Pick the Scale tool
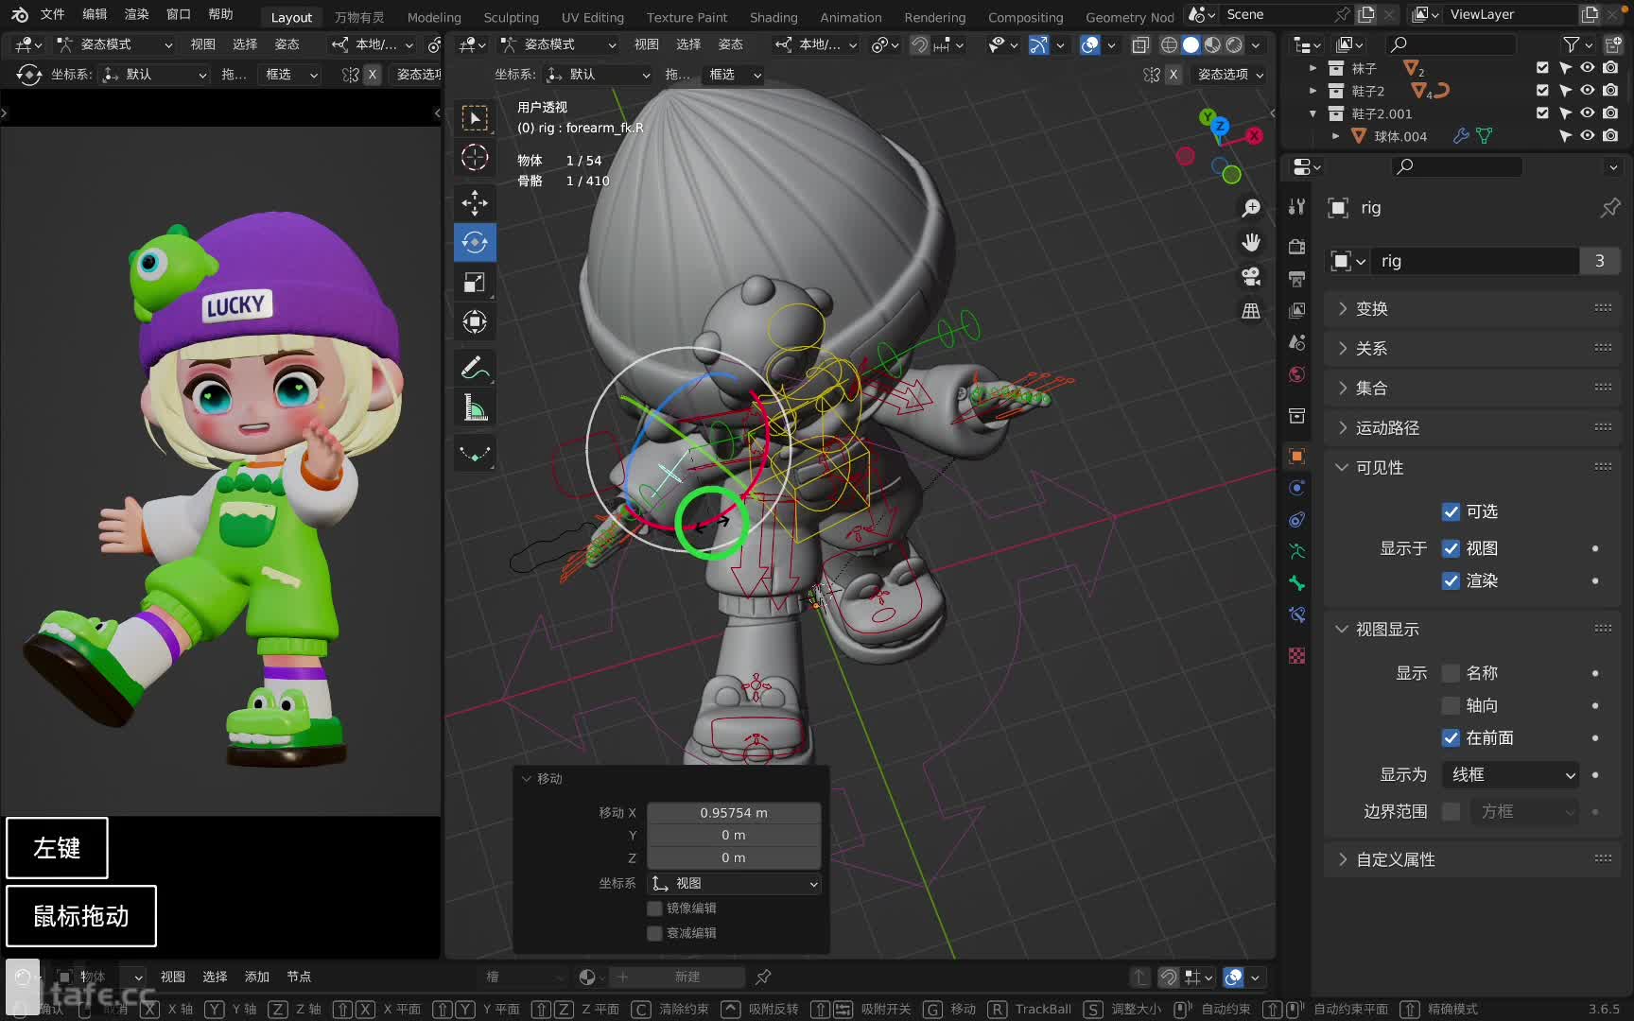 (475, 282)
